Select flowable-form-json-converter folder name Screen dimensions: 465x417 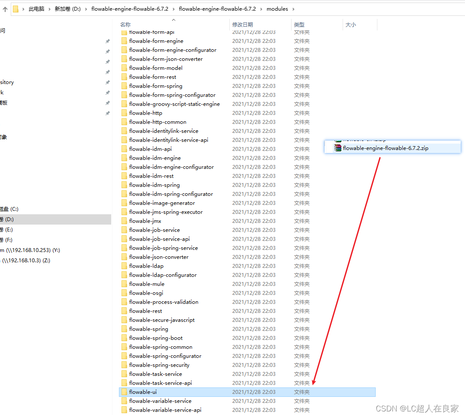(x=166, y=59)
